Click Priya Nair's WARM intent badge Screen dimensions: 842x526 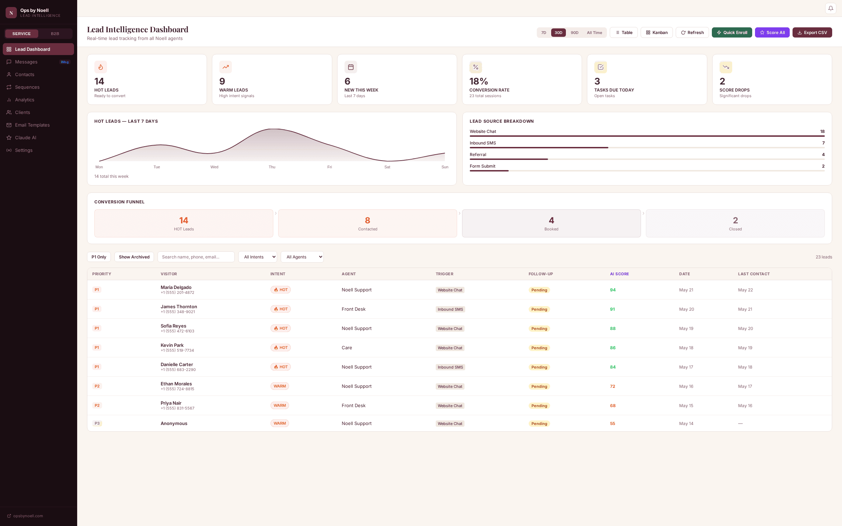(x=280, y=405)
